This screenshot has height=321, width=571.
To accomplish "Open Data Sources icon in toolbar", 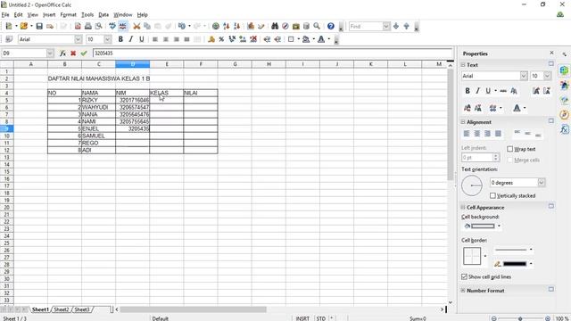I will (307, 26).
